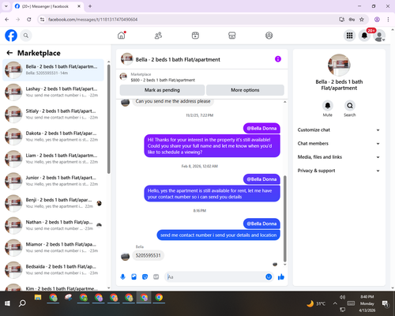The image size is (395, 316).
Task: Open Miamor conversation in the list
Action: pos(53,247)
